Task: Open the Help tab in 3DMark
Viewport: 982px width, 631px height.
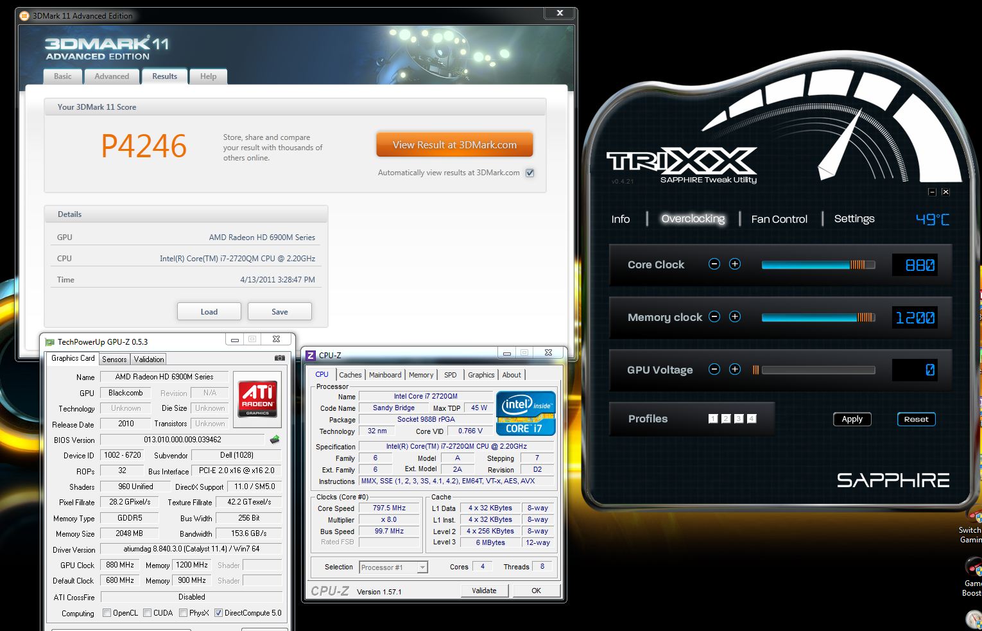Action: point(208,76)
